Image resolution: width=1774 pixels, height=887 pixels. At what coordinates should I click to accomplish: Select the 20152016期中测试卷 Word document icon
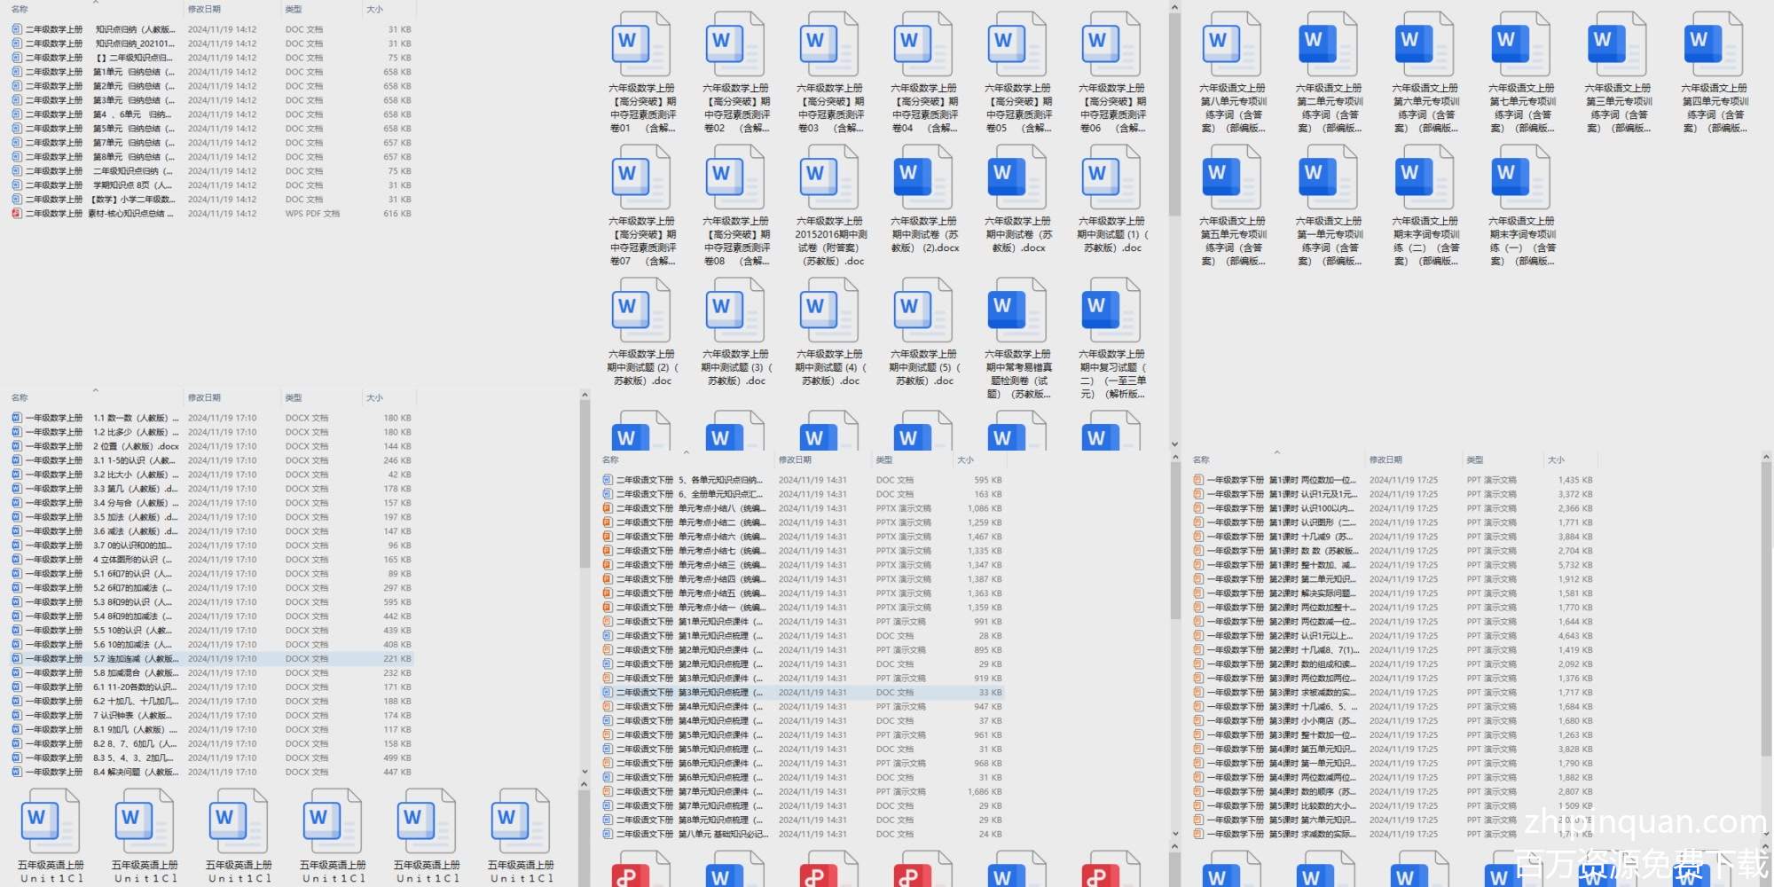point(828,177)
